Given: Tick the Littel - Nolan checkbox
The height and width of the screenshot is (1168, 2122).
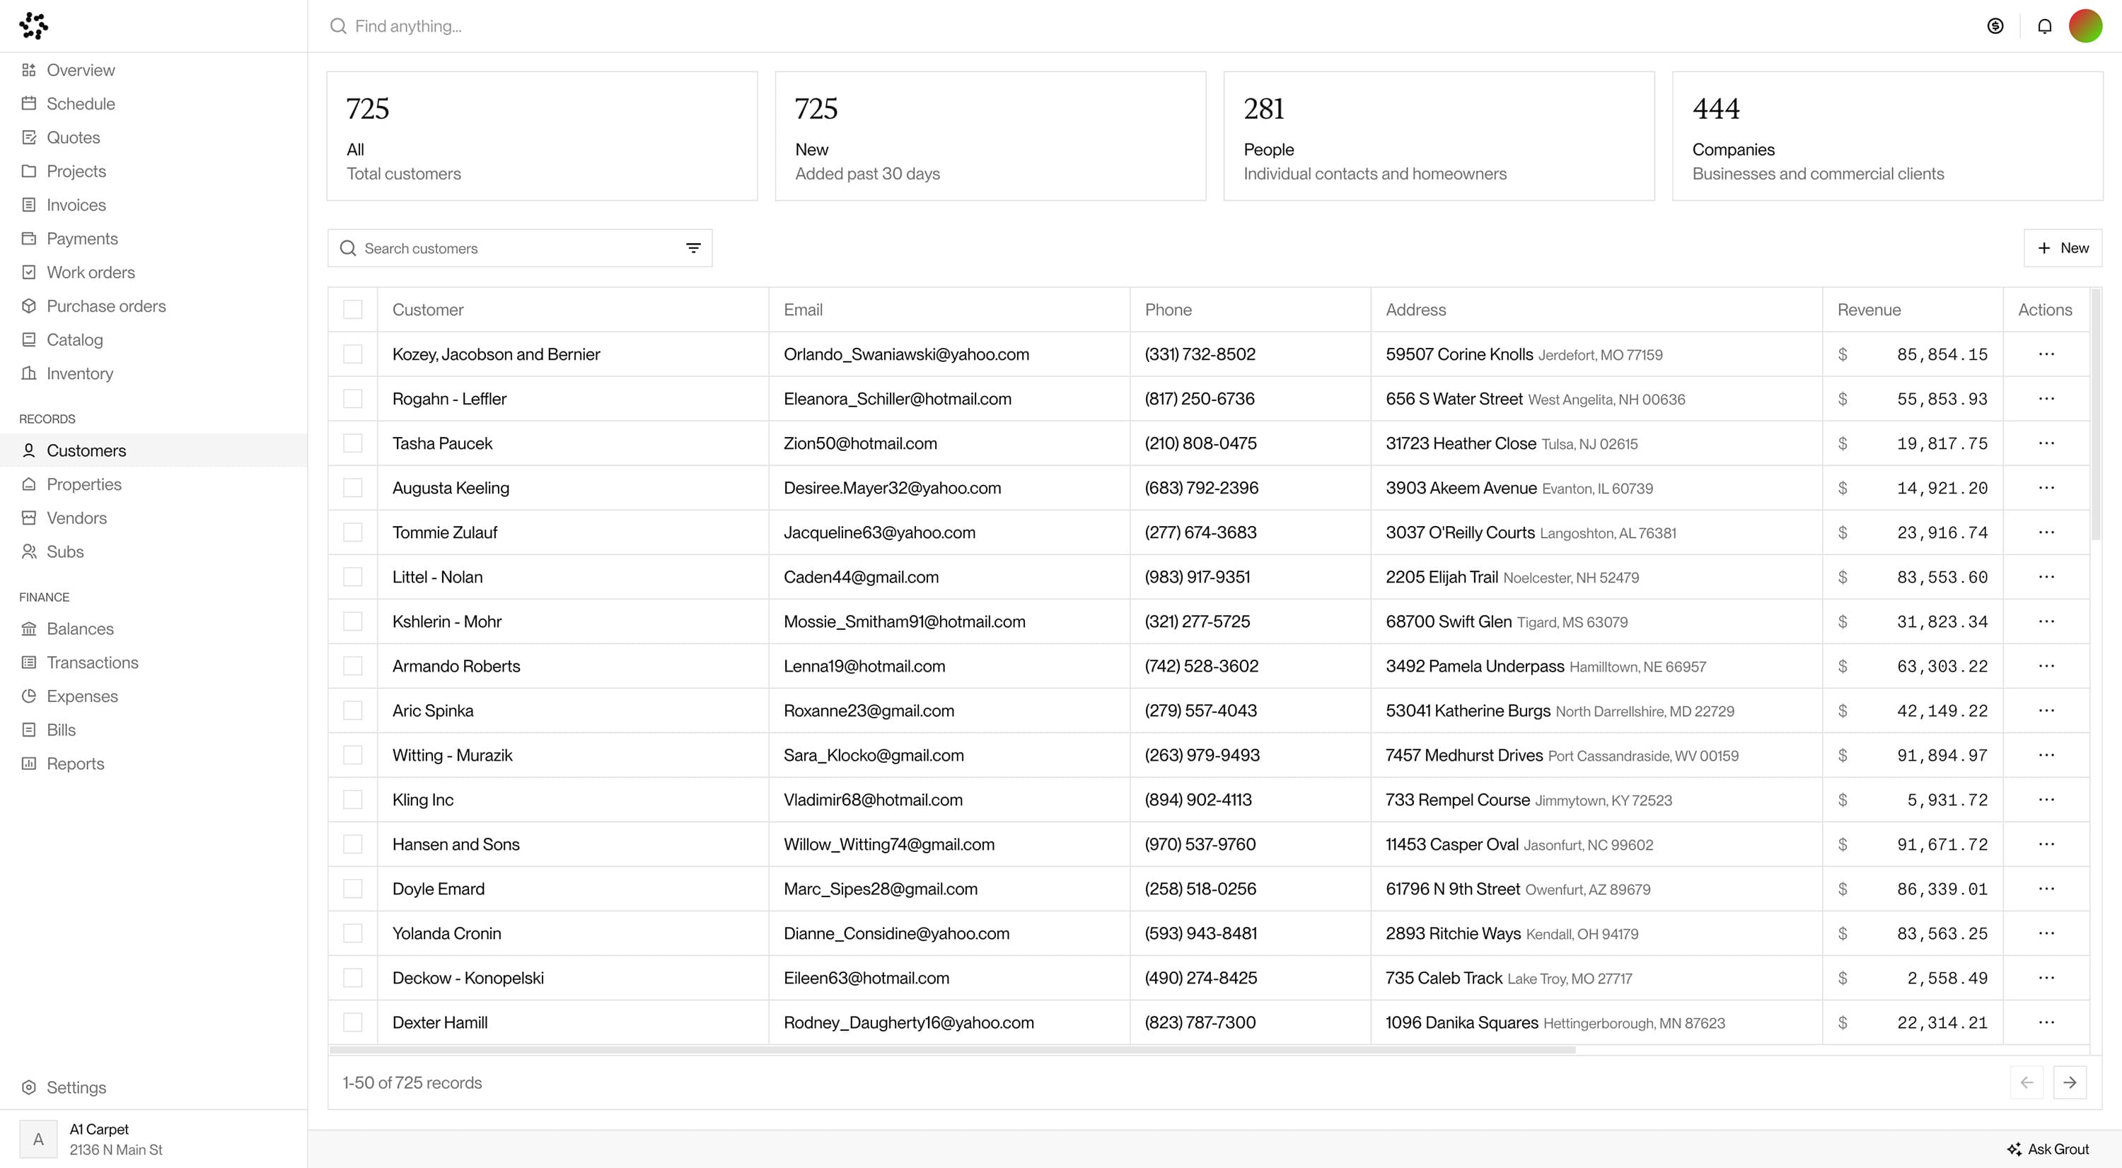Looking at the screenshot, I should (352, 577).
